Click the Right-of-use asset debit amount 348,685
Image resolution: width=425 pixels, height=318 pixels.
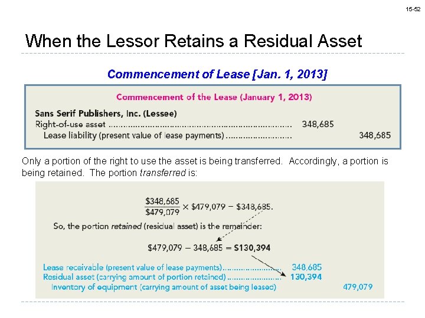click(x=318, y=124)
